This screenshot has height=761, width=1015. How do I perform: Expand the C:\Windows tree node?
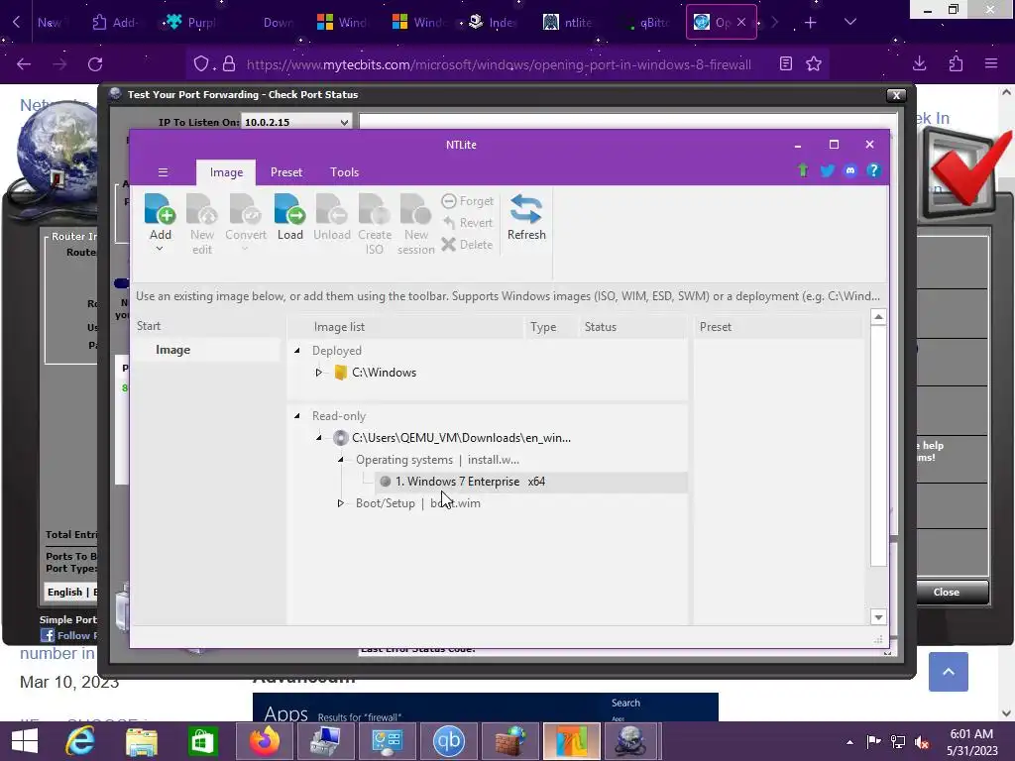pos(318,373)
